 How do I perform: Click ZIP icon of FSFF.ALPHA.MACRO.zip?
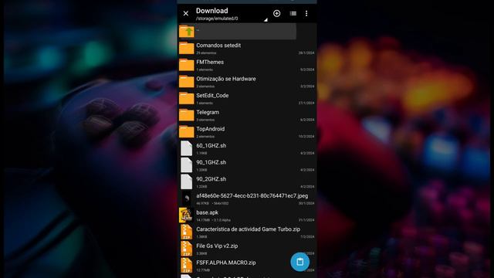[187, 266]
